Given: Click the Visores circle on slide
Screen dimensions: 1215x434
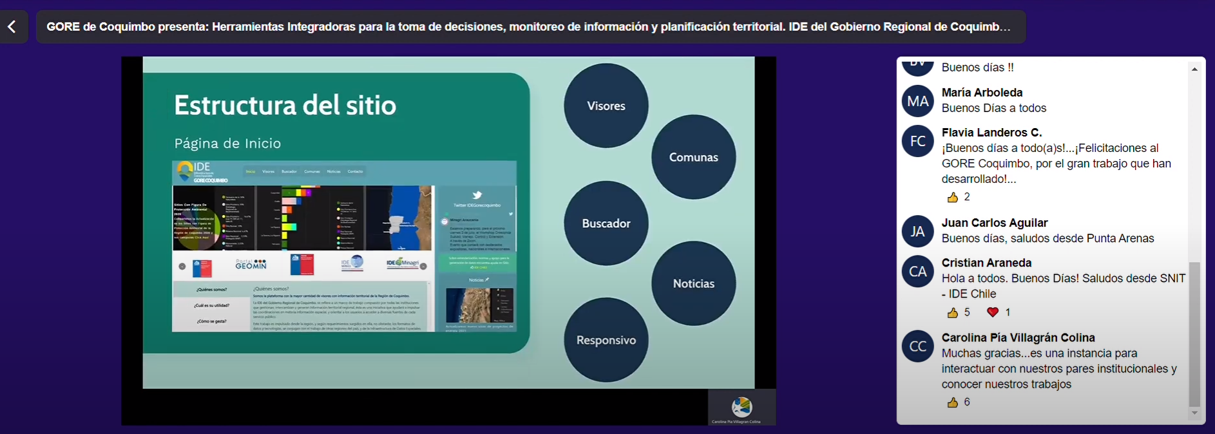Looking at the screenshot, I should (606, 106).
